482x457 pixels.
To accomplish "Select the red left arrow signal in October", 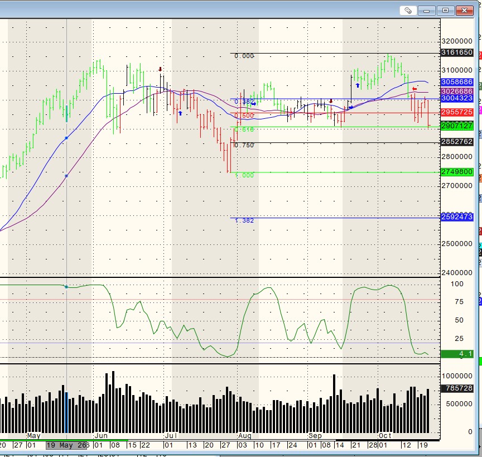I will pyautogui.click(x=414, y=89).
